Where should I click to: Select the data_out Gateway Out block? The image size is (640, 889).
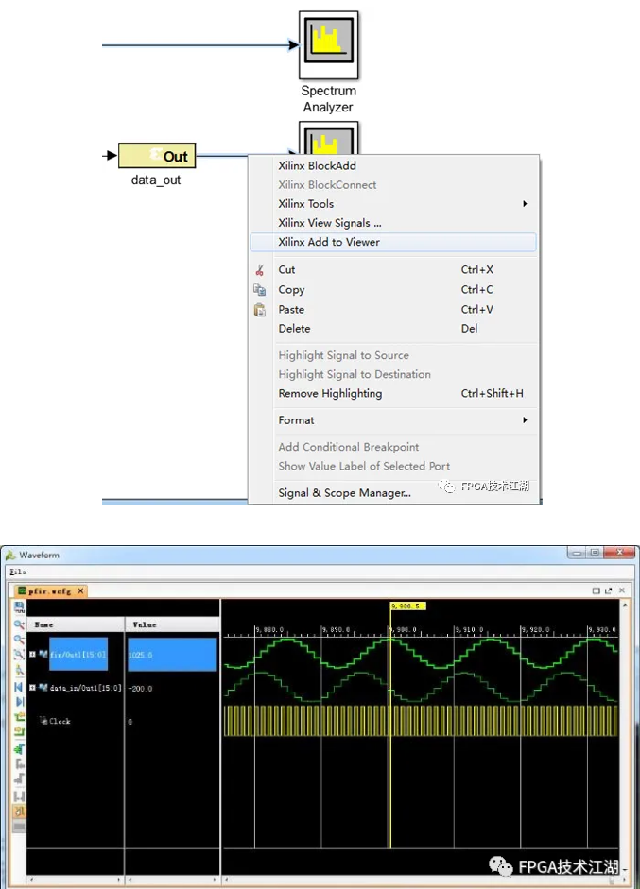(157, 156)
